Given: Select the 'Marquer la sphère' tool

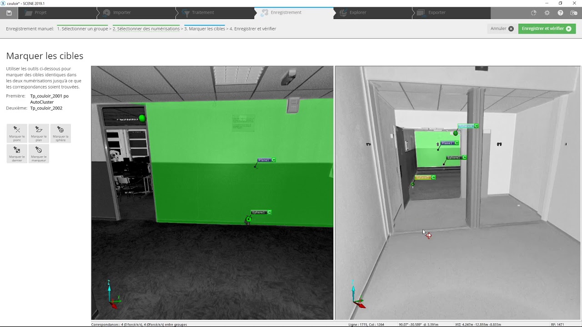Looking at the screenshot, I should point(60,134).
